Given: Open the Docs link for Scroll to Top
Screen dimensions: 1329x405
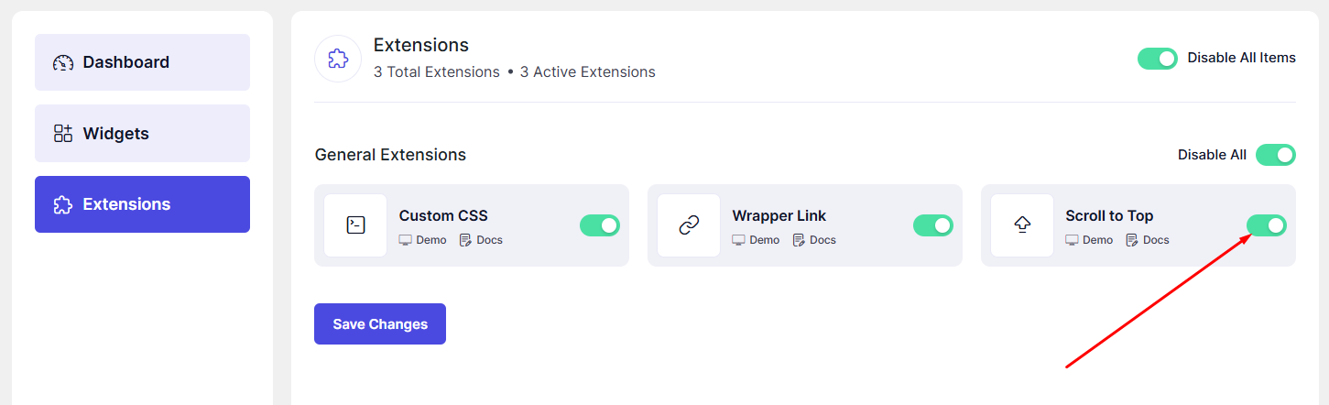Looking at the screenshot, I should 1148,240.
